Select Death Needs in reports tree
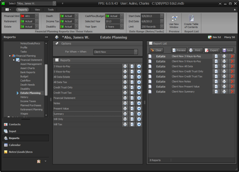 tap(27, 85)
